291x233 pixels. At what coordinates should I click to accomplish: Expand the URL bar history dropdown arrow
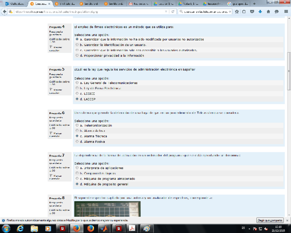[166, 11]
